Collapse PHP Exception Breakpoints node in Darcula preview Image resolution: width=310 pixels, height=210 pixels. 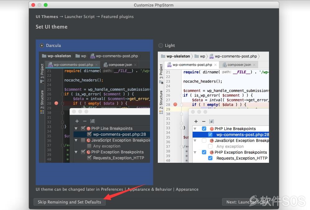point(76,152)
